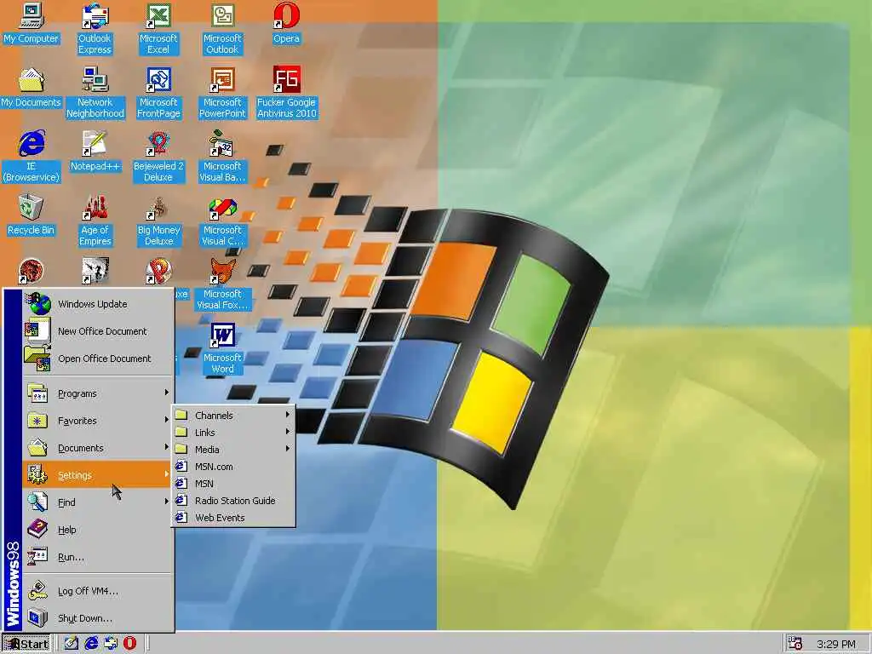Launch Internet Explorer from Quick Launch

90,644
